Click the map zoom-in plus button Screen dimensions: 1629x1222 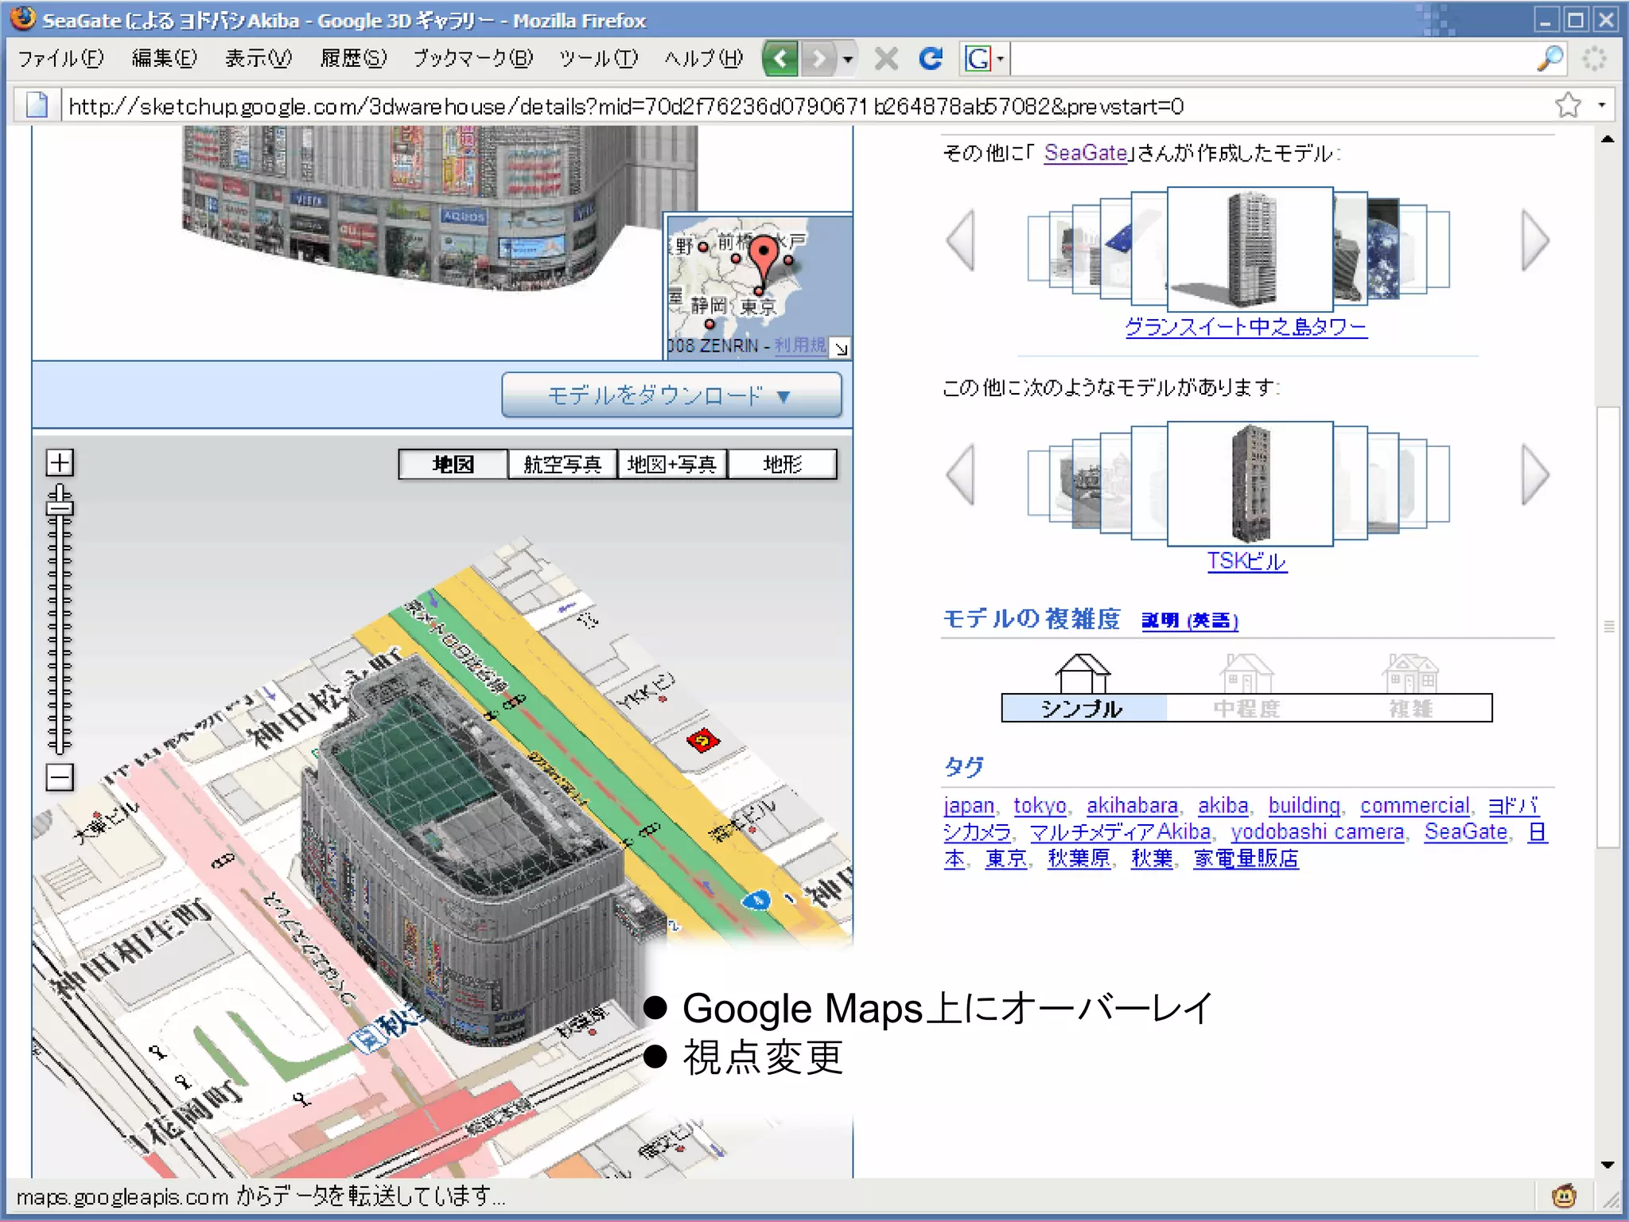point(60,462)
